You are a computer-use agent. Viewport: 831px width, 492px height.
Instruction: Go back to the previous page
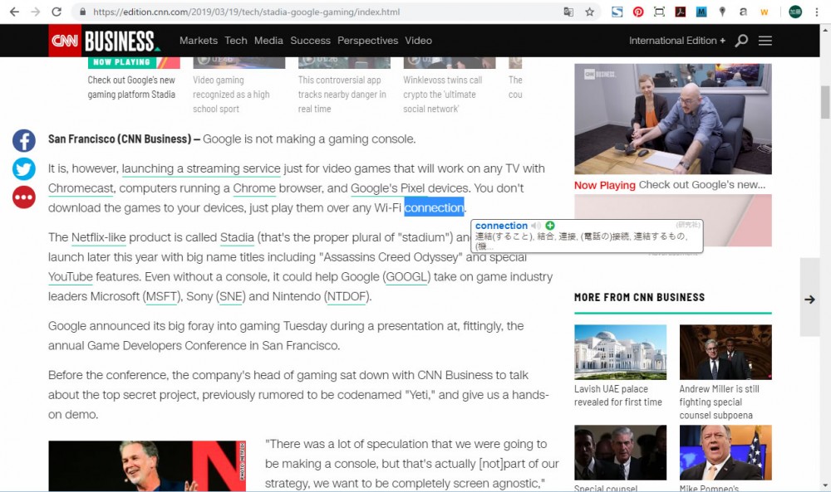[14, 12]
